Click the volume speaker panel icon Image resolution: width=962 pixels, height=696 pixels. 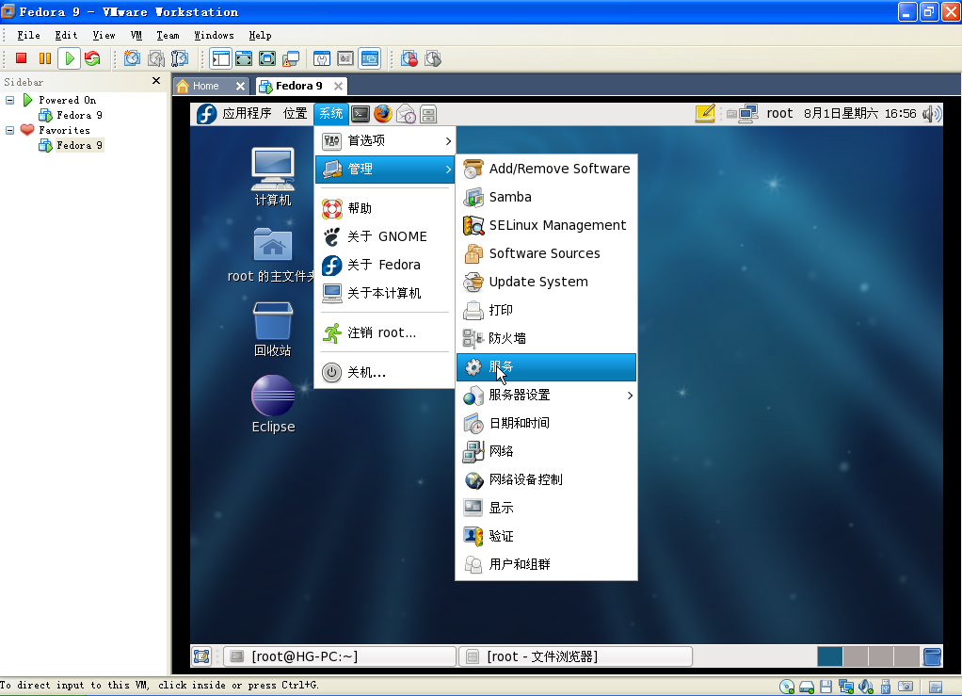931,114
